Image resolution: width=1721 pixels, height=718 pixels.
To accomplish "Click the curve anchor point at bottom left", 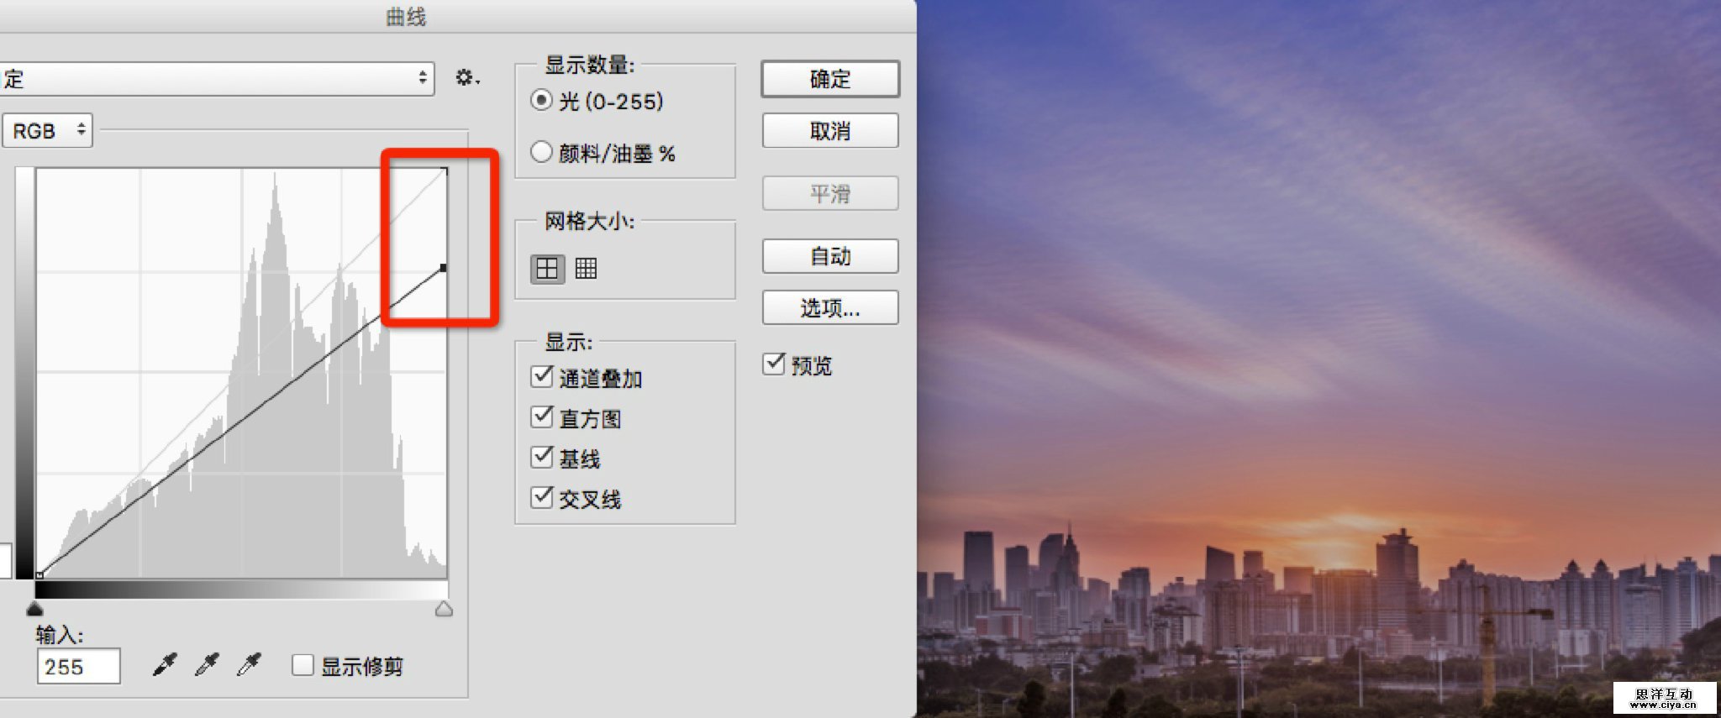I will pyautogui.click(x=39, y=575).
